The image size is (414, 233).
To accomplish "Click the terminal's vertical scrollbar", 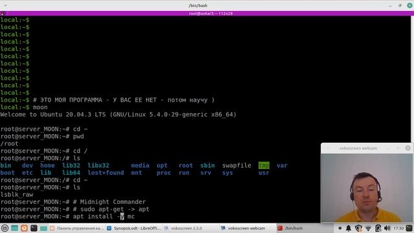I will pyautogui.click(x=412, y=79).
